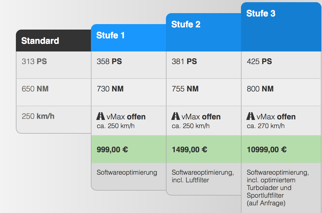The width and height of the screenshot is (322, 213).
Task: Click the highway icon in Stufe 1 column
Action: tap(101, 116)
